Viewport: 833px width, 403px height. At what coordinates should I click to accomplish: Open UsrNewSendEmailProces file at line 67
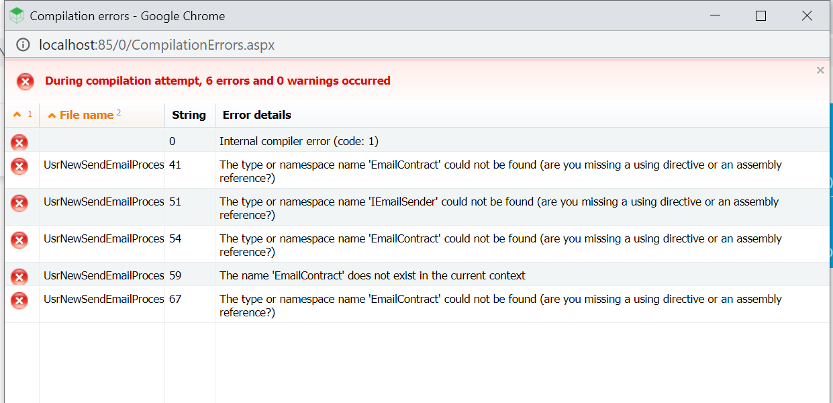tap(104, 299)
